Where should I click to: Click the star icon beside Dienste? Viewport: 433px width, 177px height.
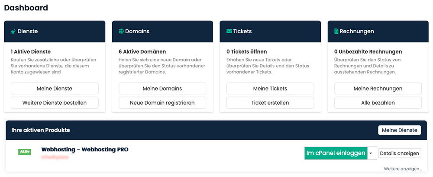pos(13,32)
